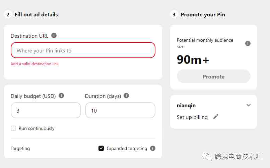
Task: Click the pencil edit icon beside Set up billing
Action: [216, 117]
